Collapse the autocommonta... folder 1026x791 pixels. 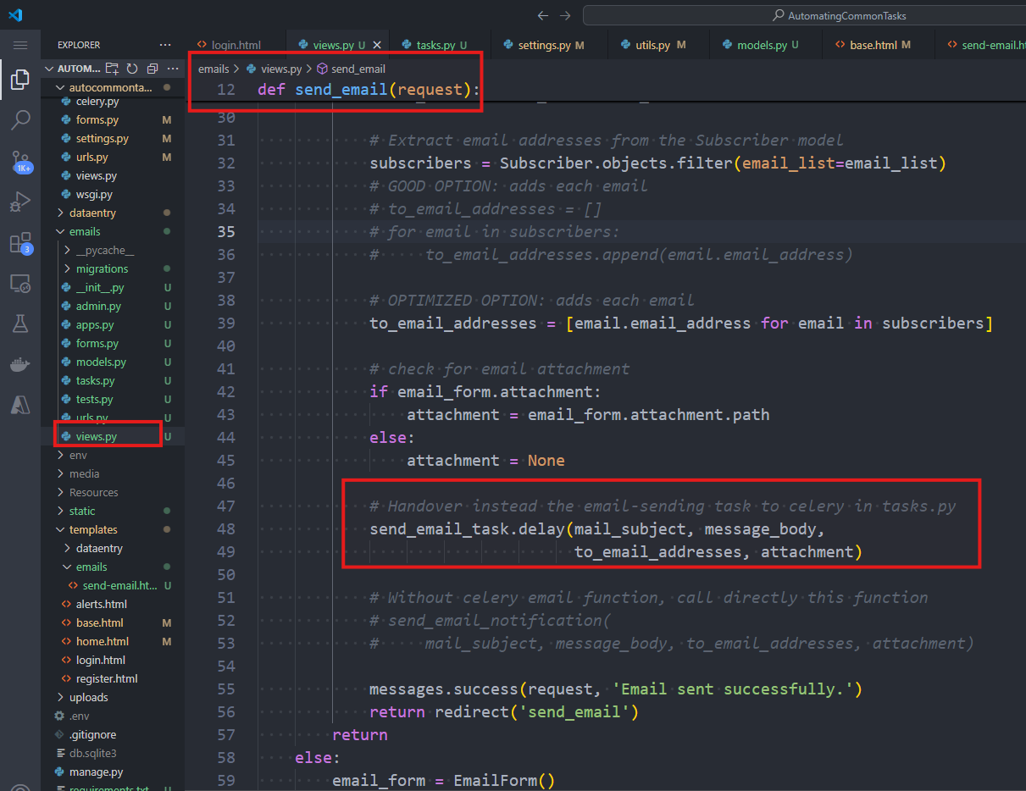(x=110, y=87)
